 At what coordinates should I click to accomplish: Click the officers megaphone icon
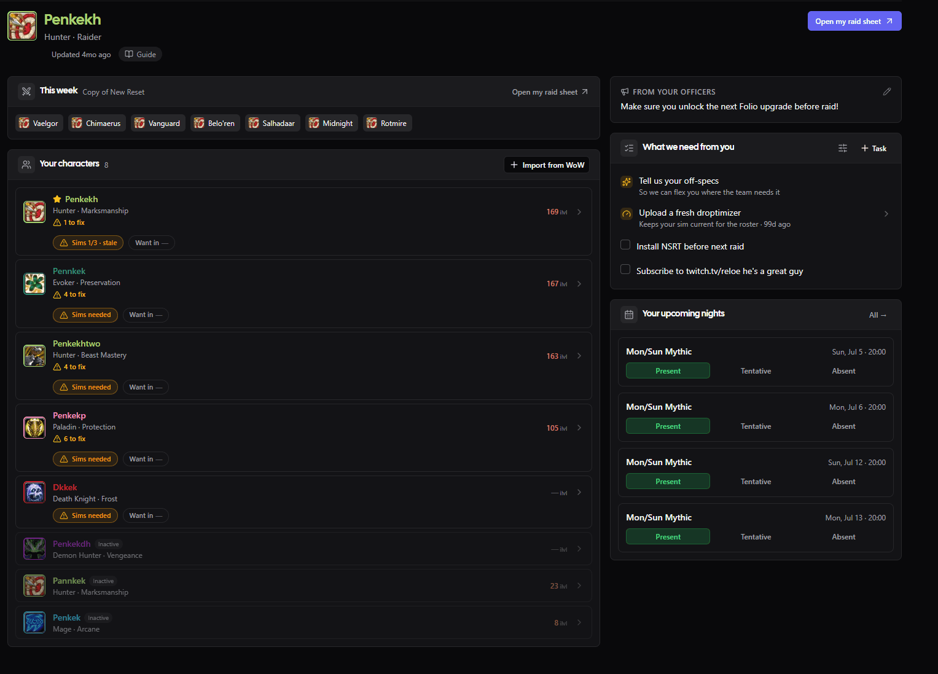click(x=625, y=92)
